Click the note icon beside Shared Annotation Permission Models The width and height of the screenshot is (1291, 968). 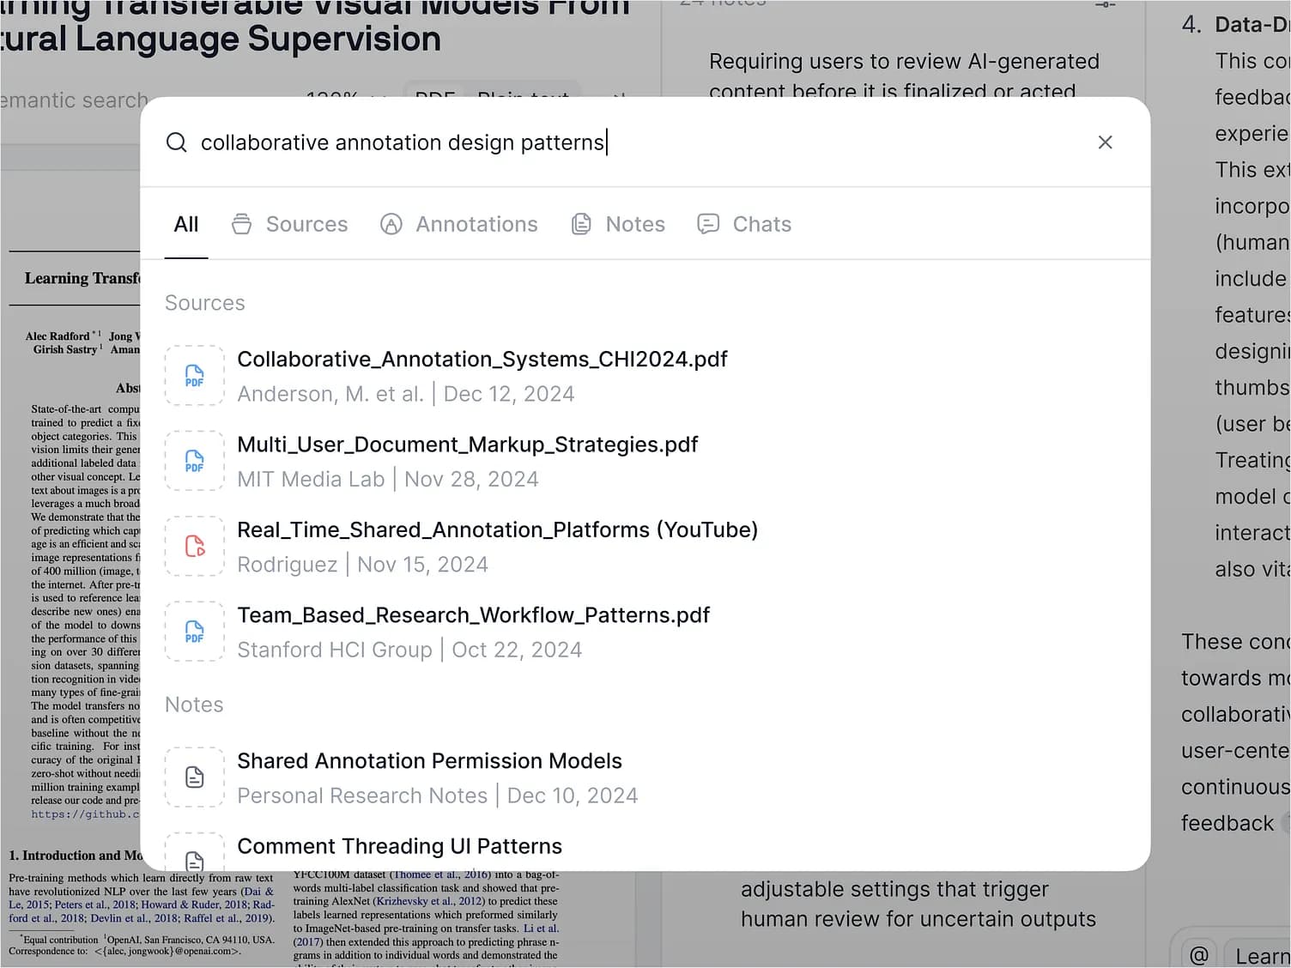195,777
